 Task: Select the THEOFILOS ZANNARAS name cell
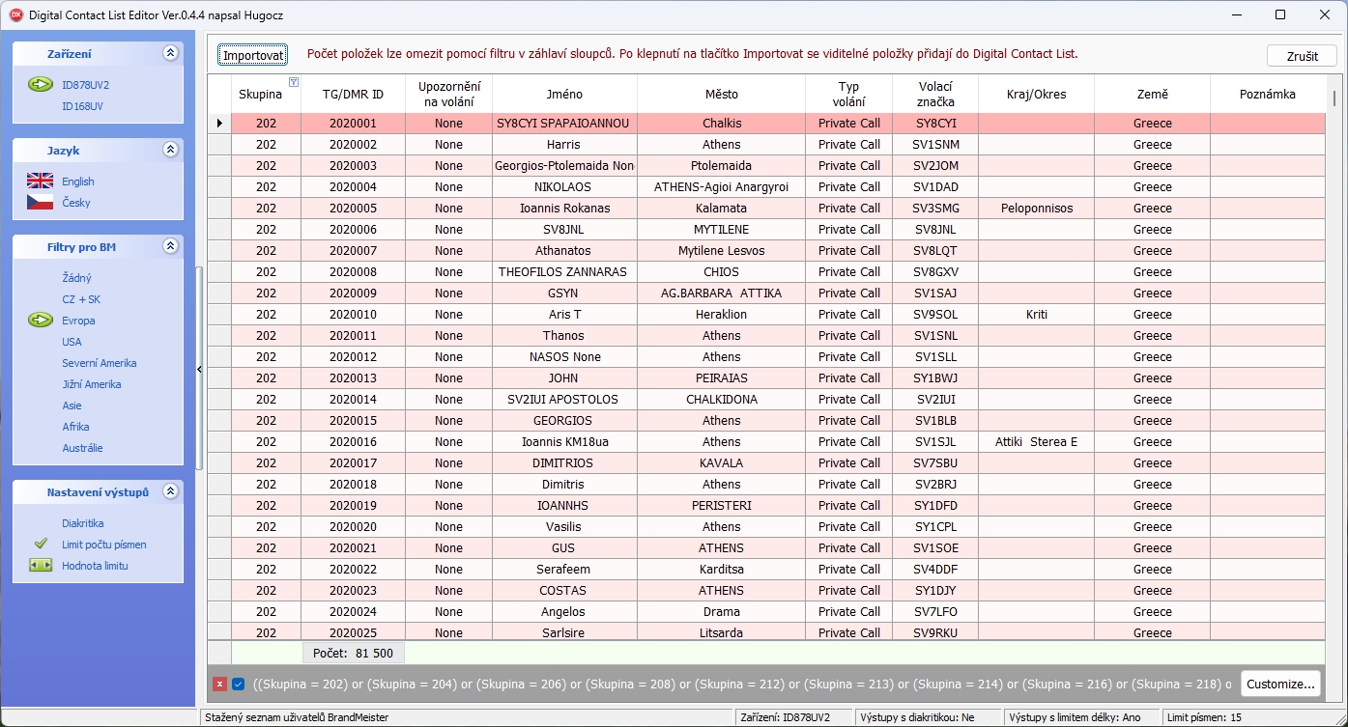pos(562,271)
